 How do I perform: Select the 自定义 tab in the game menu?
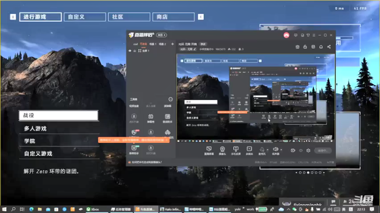point(85,17)
